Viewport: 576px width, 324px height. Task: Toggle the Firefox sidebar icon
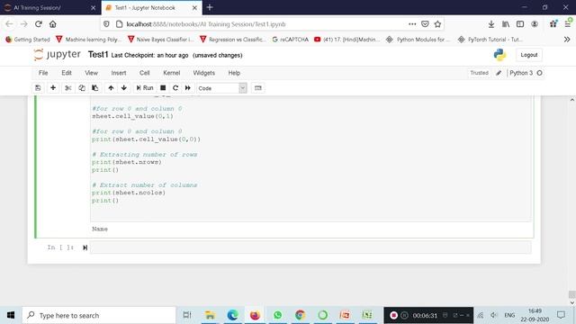pos(520,24)
